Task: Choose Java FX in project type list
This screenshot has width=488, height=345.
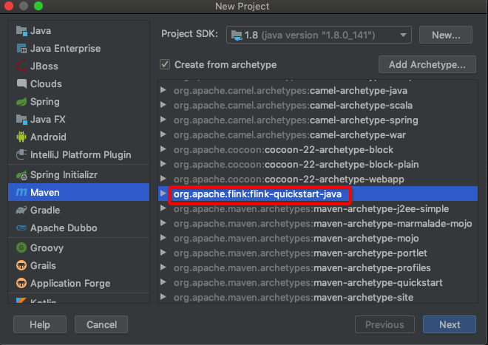Action: (78, 120)
